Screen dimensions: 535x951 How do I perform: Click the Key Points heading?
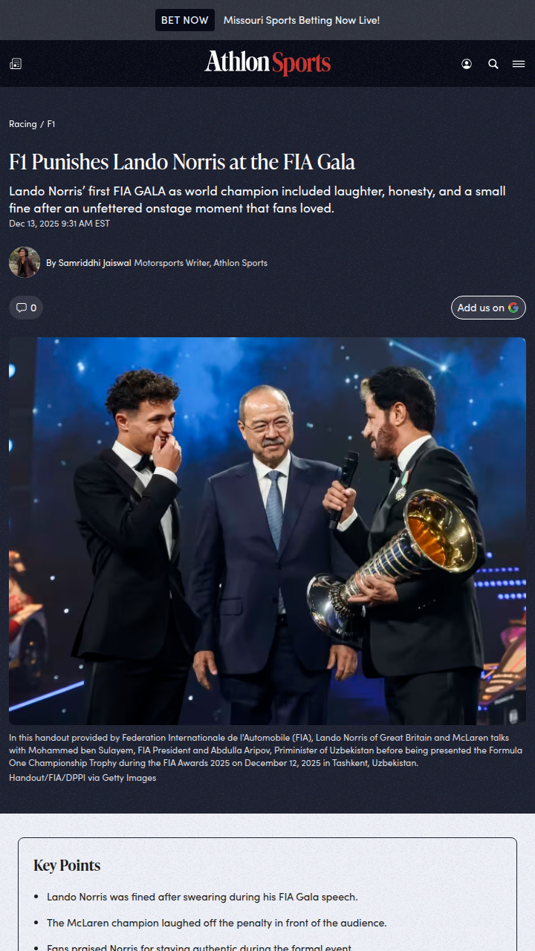(x=67, y=866)
